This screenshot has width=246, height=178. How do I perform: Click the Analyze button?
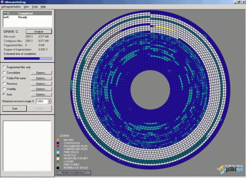(x=39, y=32)
